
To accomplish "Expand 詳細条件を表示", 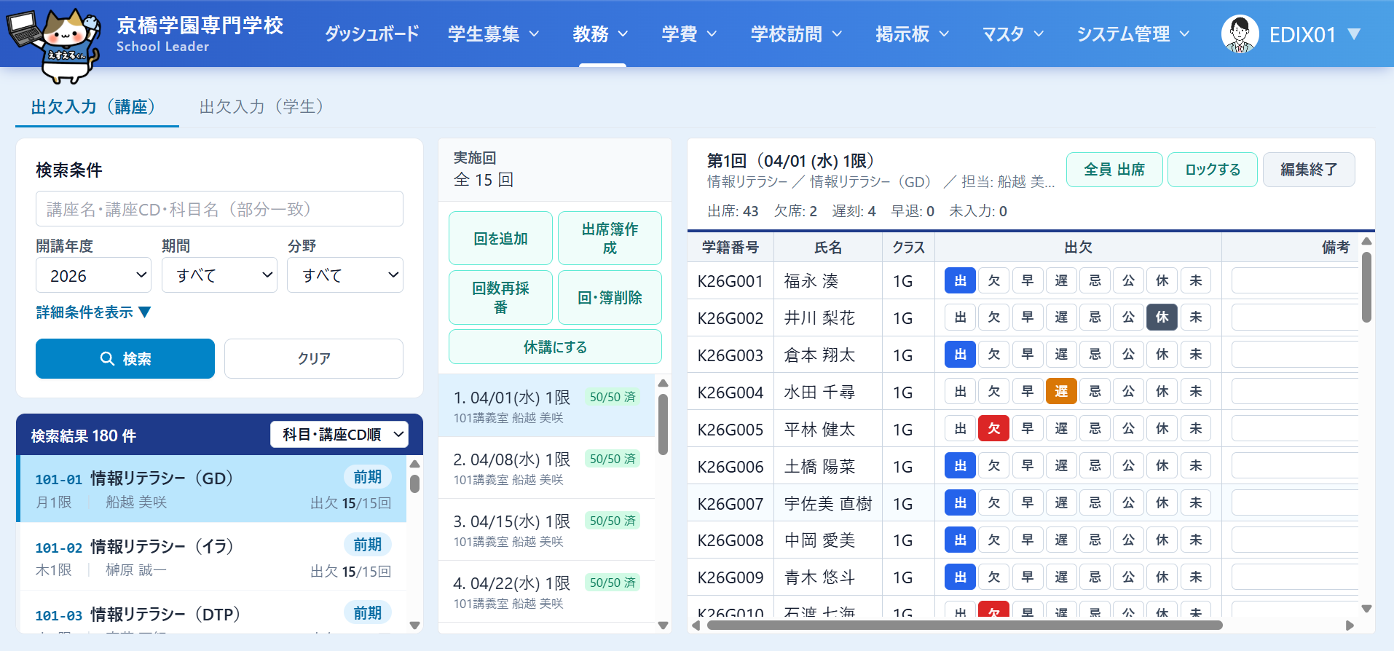I will coord(93,312).
